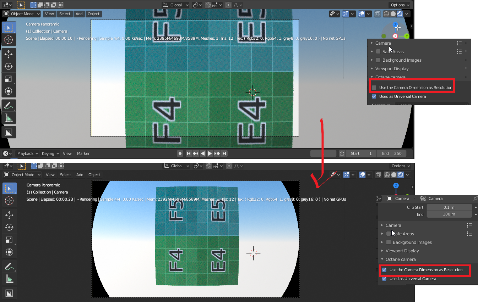Open the Options dropdown in the lower header
The height and width of the screenshot is (302, 478).
[400, 166]
